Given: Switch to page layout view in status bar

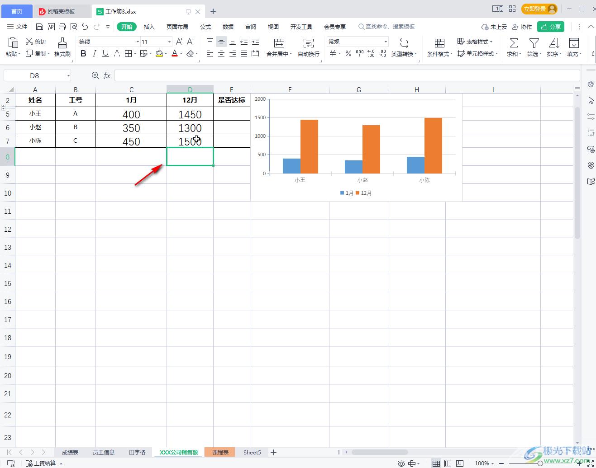Looking at the screenshot, I should point(448,463).
